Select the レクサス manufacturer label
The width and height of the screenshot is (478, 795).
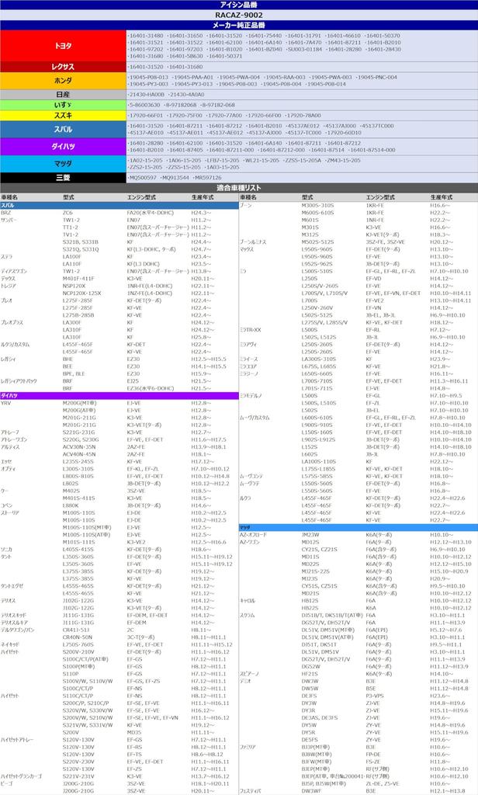[x=63, y=67]
